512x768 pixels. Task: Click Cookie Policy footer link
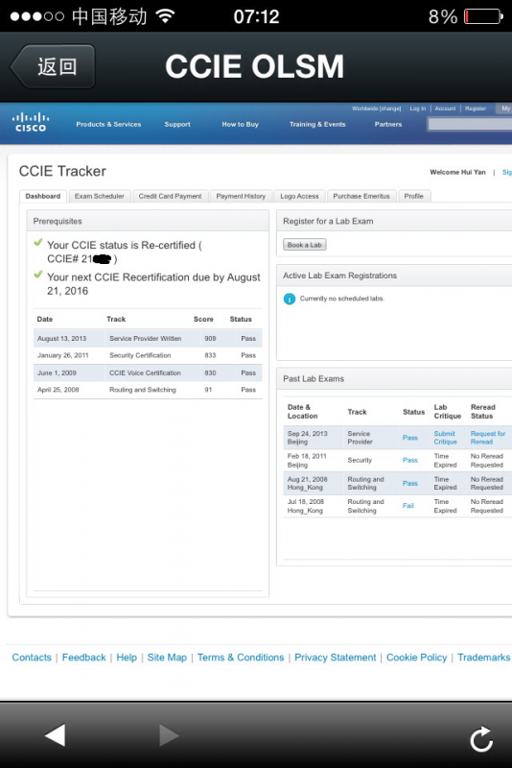[x=417, y=658]
